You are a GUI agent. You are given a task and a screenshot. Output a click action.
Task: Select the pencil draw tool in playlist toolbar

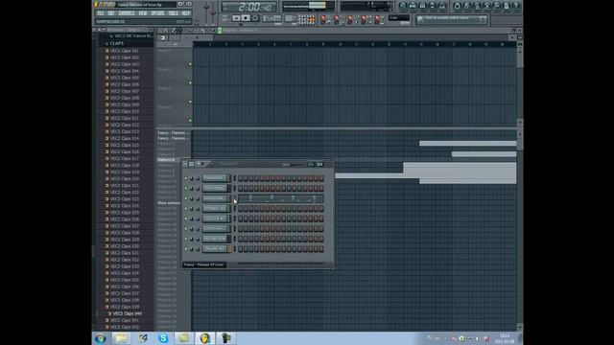coord(174,30)
